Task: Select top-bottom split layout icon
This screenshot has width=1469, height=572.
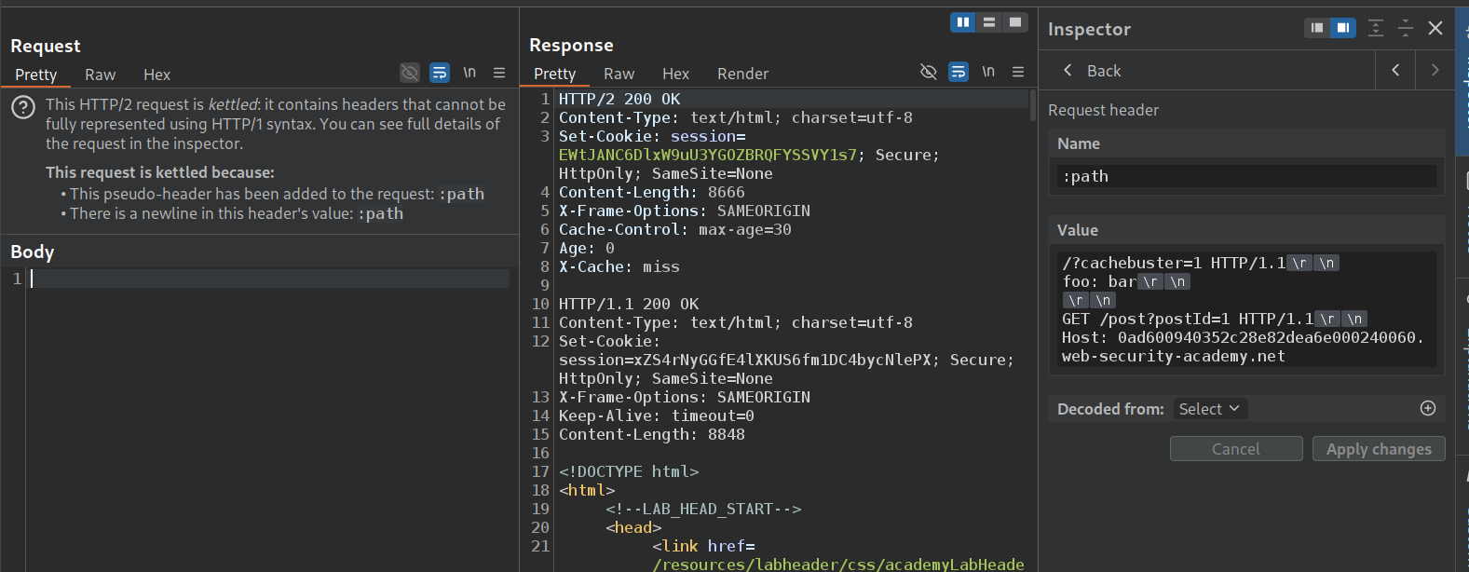Action: pos(989,22)
